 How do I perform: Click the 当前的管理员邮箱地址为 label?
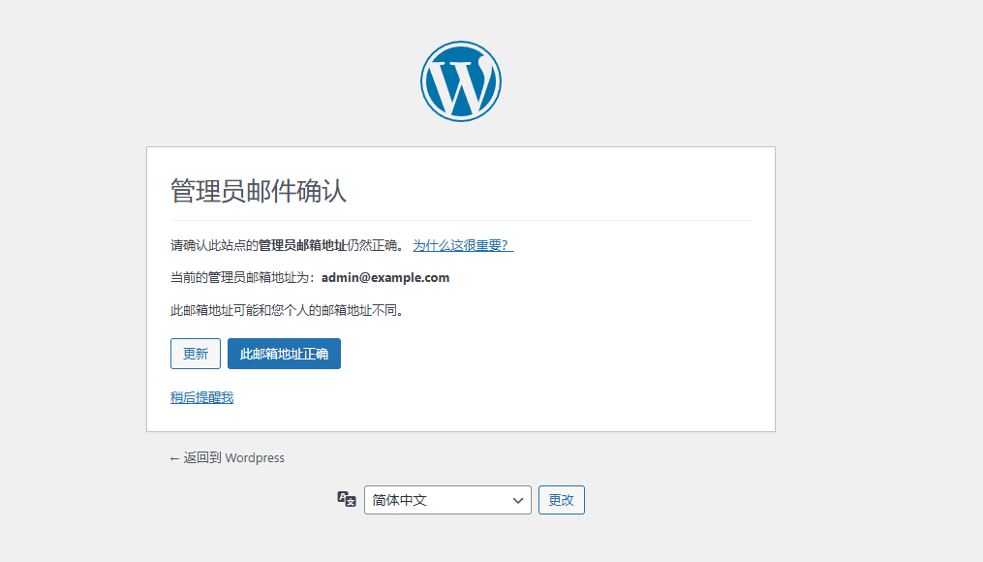coord(243,277)
